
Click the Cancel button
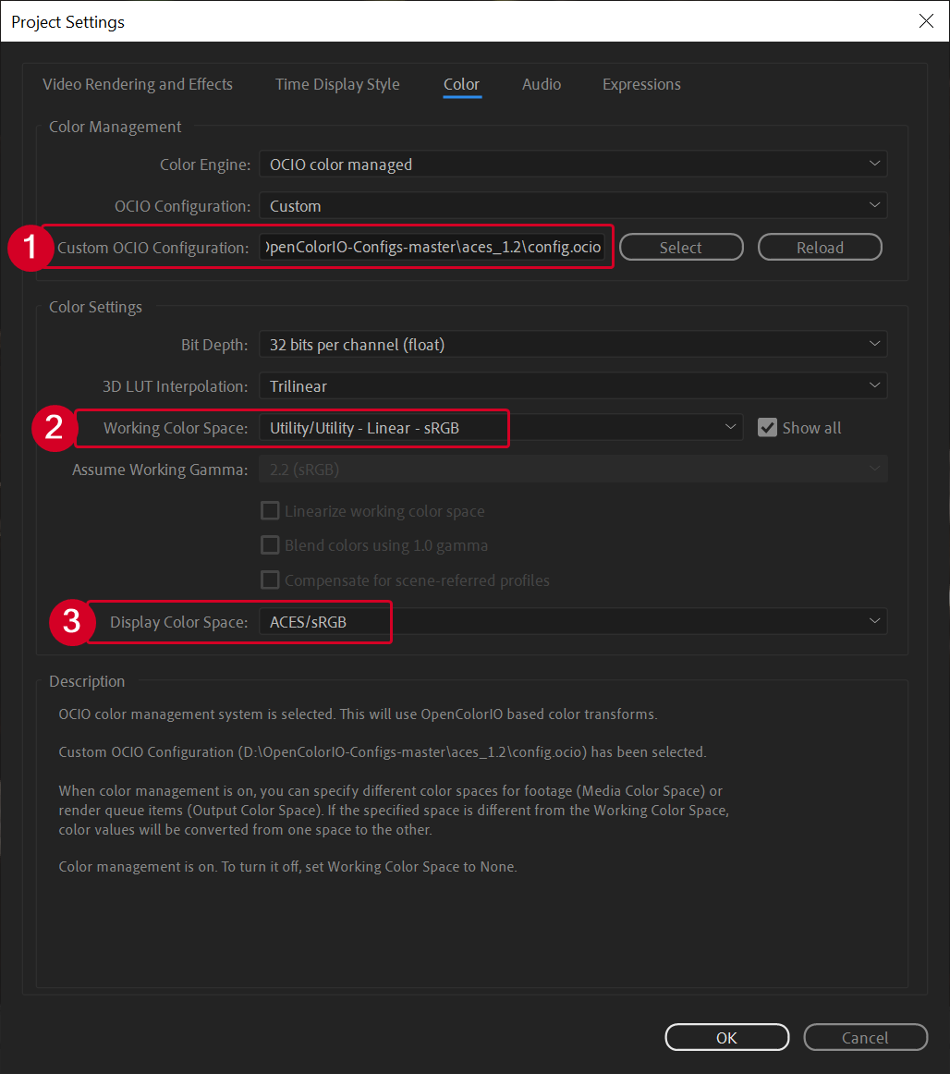click(865, 1038)
